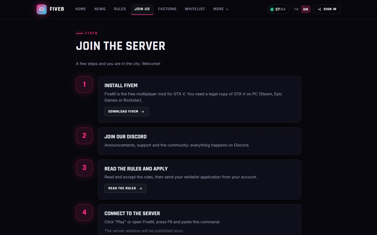Switch the language to FR

[x=296, y=9]
